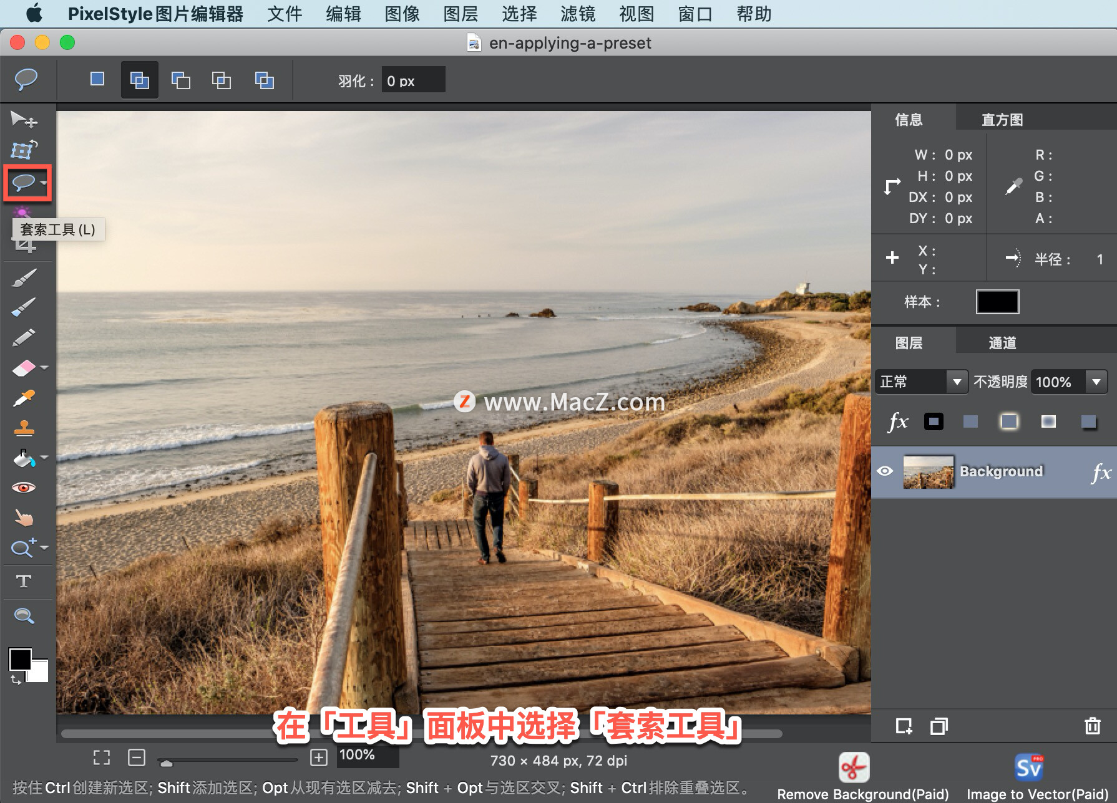
Task: Select the Hand tool
Action: (24, 517)
